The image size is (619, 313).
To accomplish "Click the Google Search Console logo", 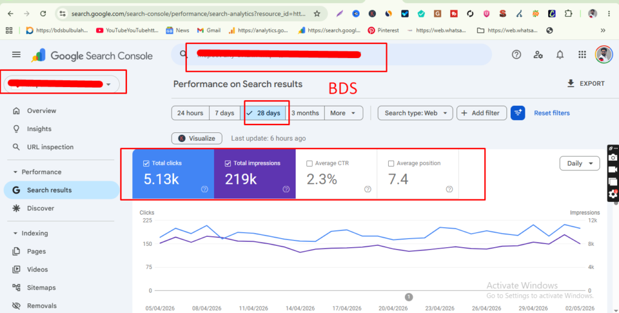I will point(92,56).
